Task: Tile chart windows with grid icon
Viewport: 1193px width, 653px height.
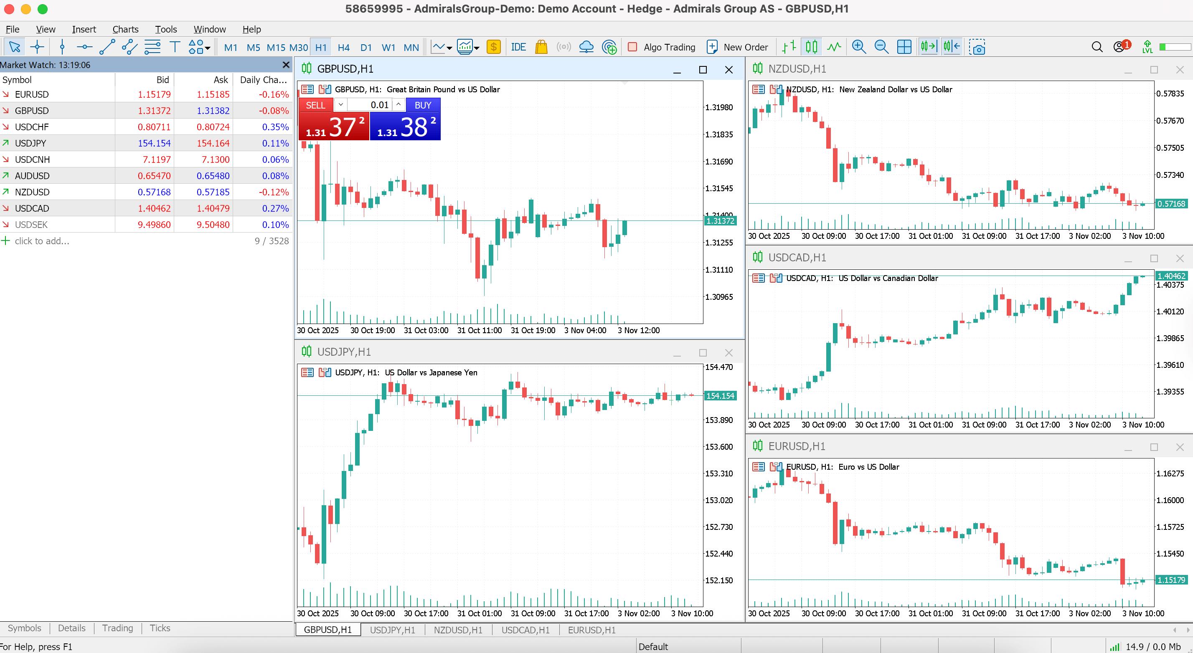Action: click(904, 47)
